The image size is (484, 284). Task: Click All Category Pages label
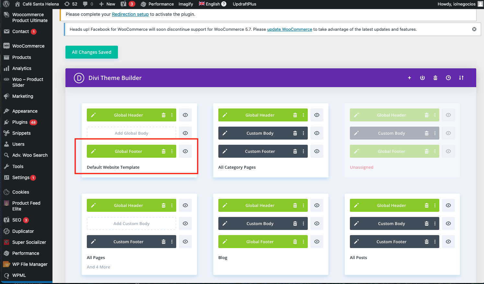[237, 167]
